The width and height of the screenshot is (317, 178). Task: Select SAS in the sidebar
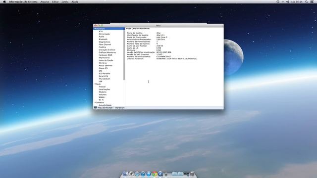pos(101,71)
